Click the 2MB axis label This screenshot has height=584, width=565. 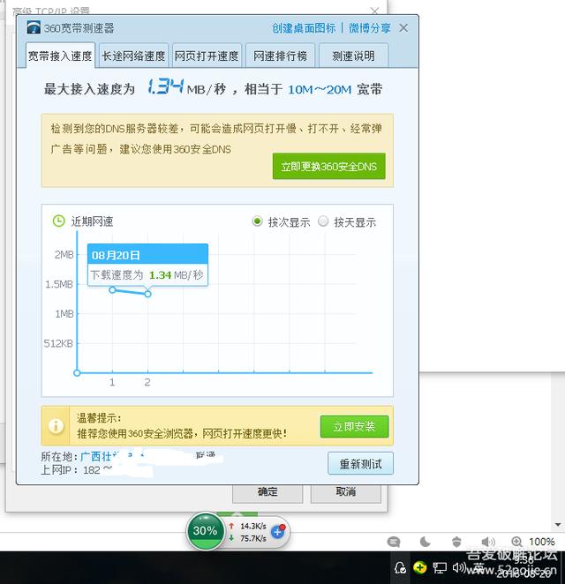[x=64, y=254]
